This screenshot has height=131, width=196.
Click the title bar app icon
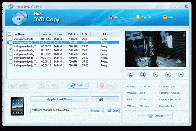click(11, 7)
